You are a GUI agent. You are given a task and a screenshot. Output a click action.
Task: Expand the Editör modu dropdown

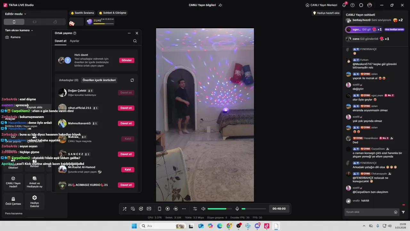(16, 14)
